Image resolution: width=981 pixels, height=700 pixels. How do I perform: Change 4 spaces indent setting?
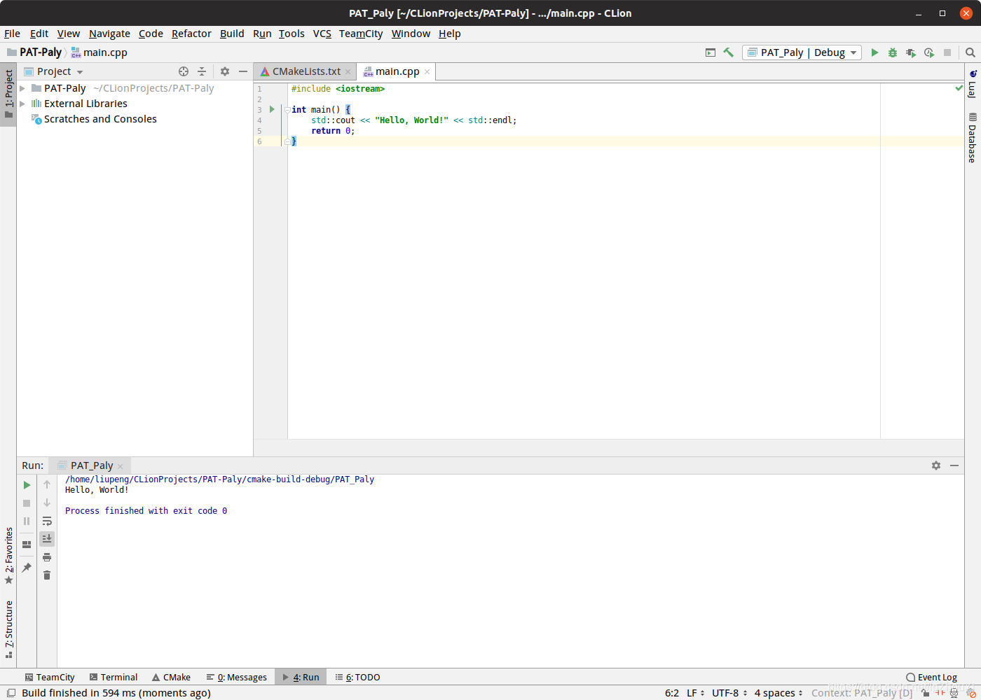pos(778,693)
